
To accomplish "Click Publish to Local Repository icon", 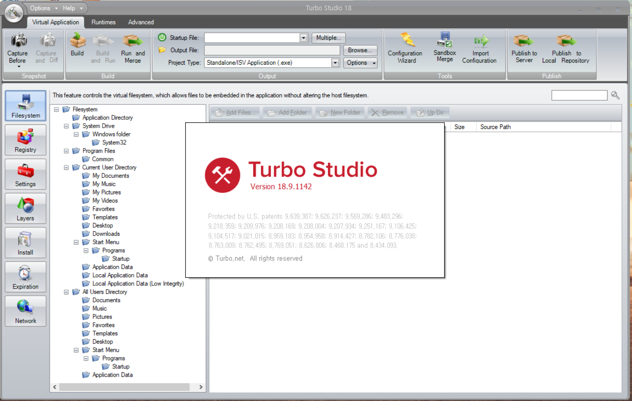I will point(566,41).
